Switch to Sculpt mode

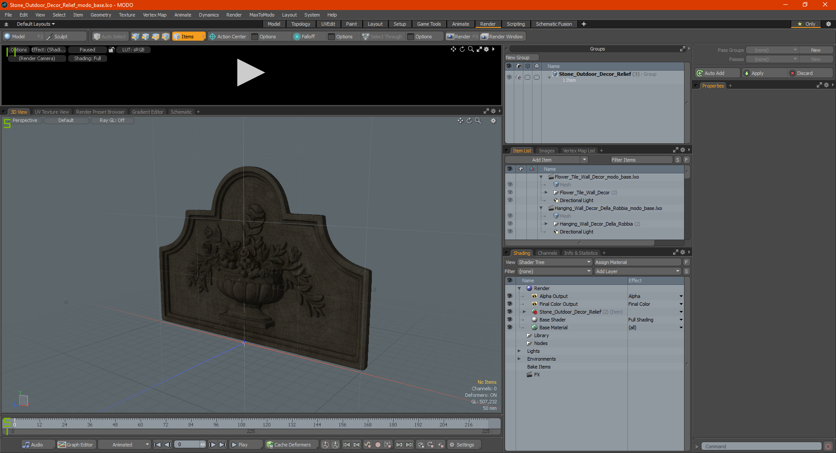pyautogui.click(x=66, y=37)
